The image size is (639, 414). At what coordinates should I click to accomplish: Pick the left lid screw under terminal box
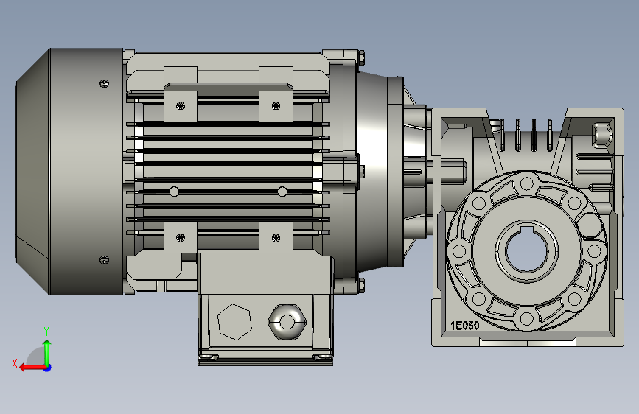coord(209,357)
